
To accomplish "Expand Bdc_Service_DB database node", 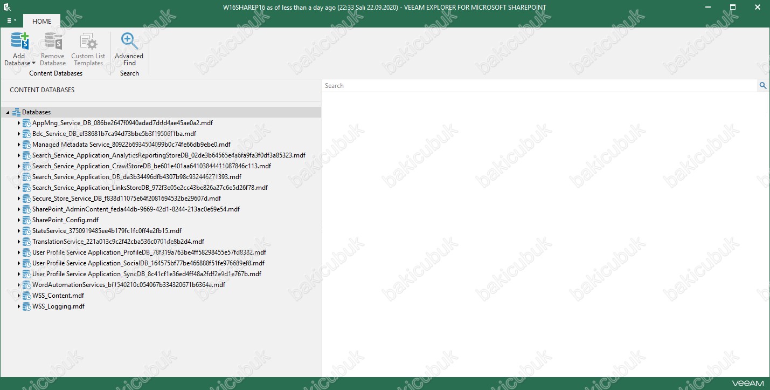I will click(19, 134).
